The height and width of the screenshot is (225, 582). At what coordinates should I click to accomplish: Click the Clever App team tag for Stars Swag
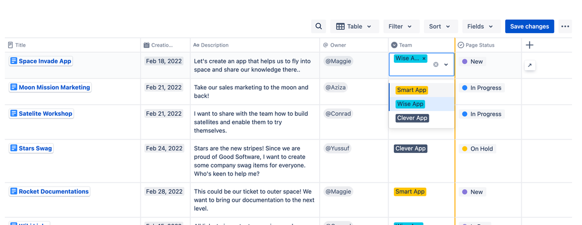[411, 149]
